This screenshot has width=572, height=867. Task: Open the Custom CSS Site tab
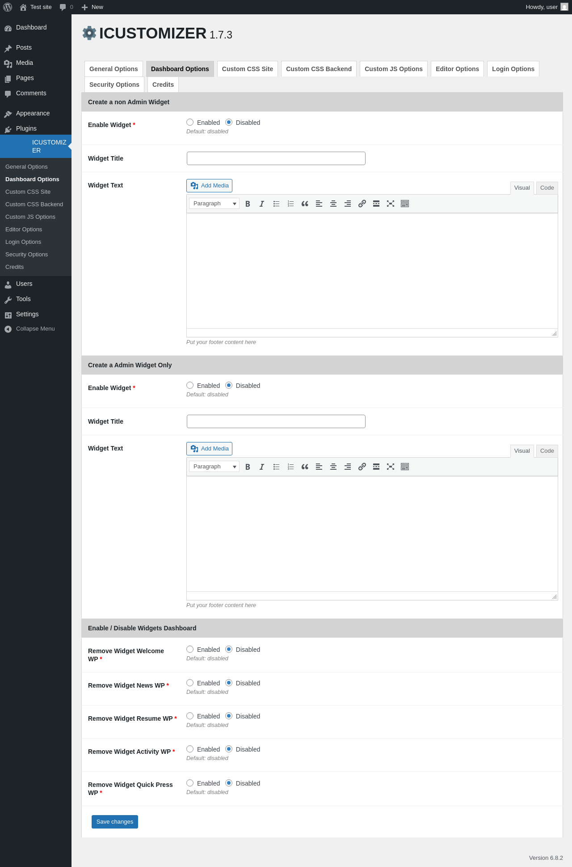point(248,69)
